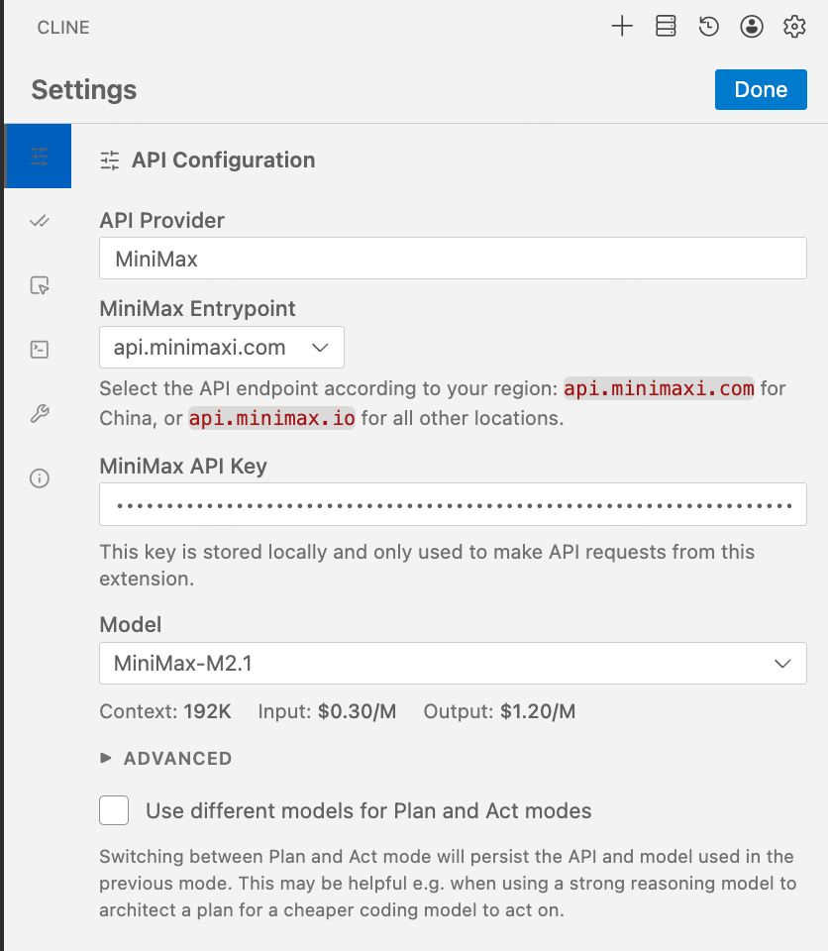Viewport: 828px width, 951px height.
Task: Open the About info sidebar icon
Action: [x=40, y=478]
